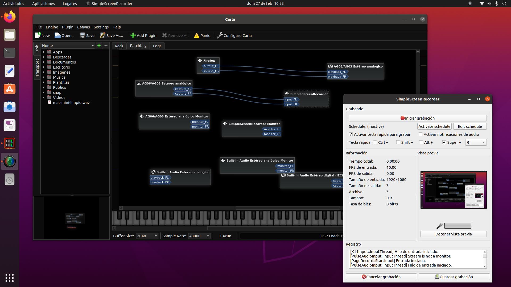Open the Buffer Size dropdown
Image resolution: width=511 pixels, height=287 pixels.
click(147, 236)
